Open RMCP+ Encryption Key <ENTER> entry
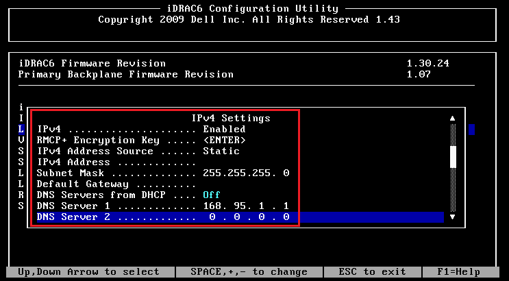The height and width of the screenshot is (281, 509). pyautogui.click(x=141, y=140)
